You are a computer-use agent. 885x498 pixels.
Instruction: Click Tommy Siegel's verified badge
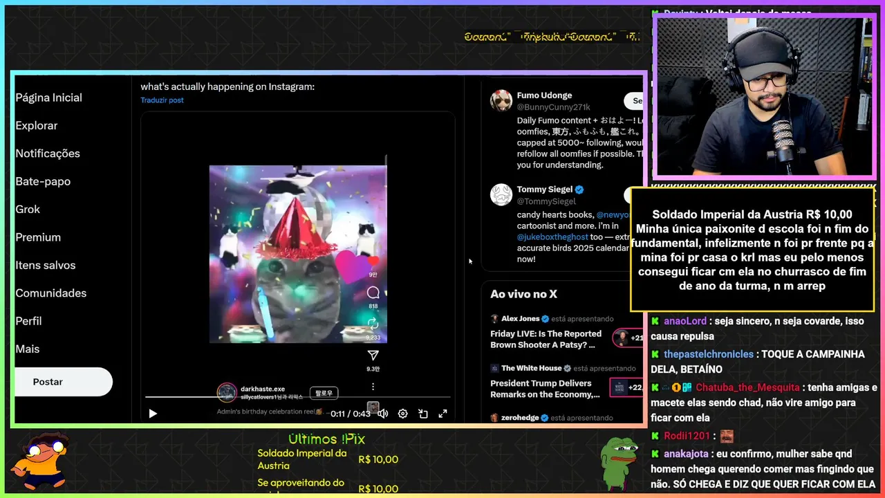579,190
